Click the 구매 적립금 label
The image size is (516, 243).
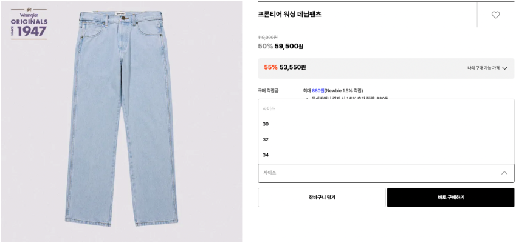(x=268, y=90)
